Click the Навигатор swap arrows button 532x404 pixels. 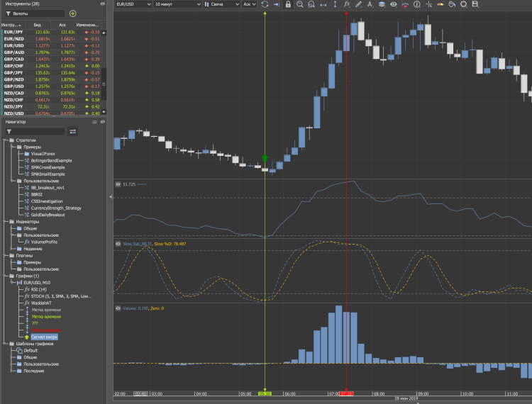tap(72, 132)
